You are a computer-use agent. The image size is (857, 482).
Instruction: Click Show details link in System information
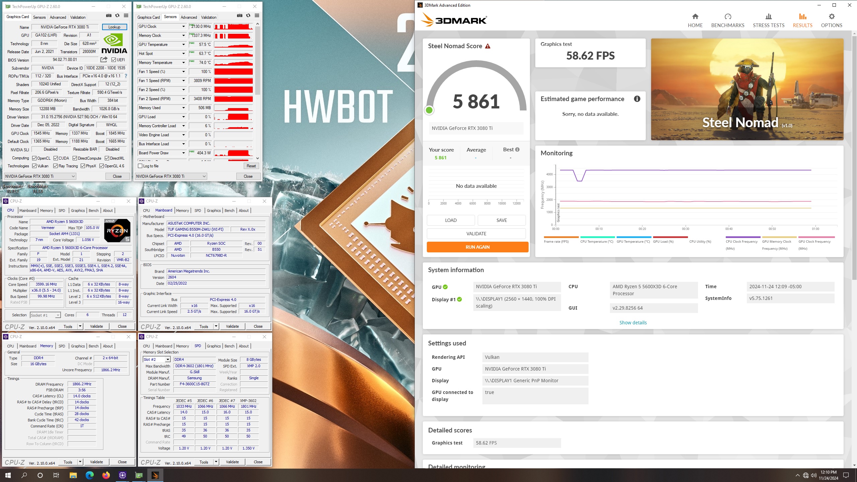click(633, 323)
